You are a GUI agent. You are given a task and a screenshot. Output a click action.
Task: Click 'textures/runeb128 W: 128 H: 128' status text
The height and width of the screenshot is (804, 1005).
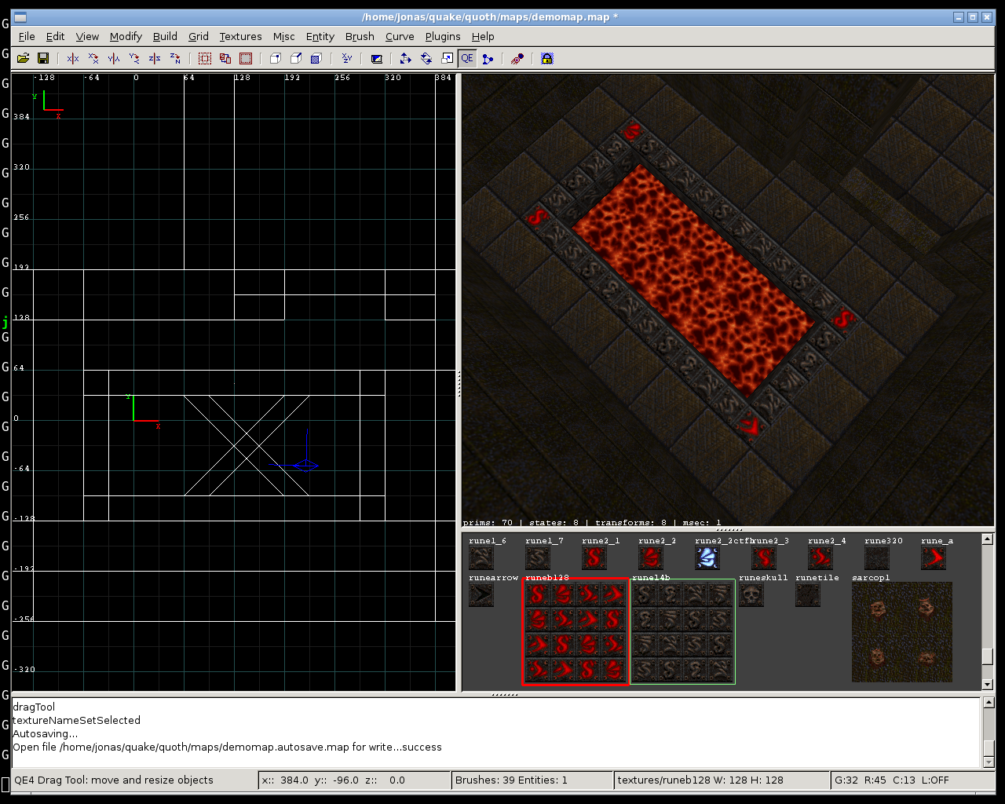click(700, 780)
